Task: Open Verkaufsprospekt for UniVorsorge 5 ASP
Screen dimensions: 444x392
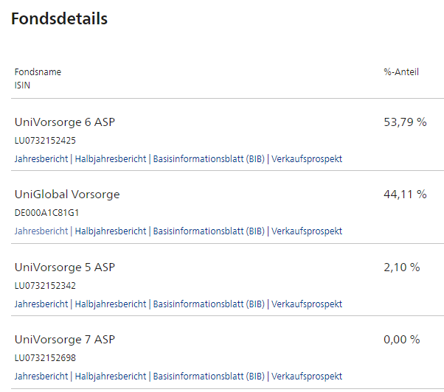Action: pos(307,304)
